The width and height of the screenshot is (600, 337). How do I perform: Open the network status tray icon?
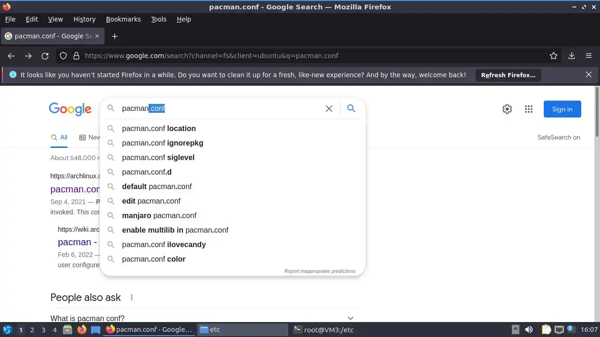(x=559, y=330)
